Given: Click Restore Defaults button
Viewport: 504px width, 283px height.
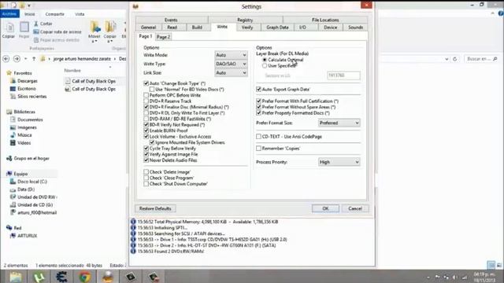Looking at the screenshot, I should point(155,208).
